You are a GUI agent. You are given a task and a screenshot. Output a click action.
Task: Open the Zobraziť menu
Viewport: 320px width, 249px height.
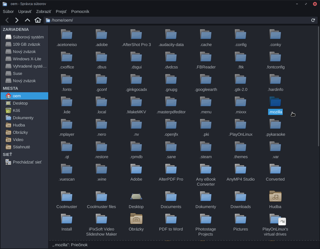click(44, 12)
